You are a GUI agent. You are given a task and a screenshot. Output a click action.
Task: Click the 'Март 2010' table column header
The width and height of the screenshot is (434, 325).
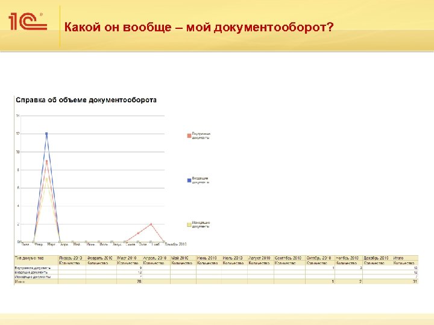(127, 258)
